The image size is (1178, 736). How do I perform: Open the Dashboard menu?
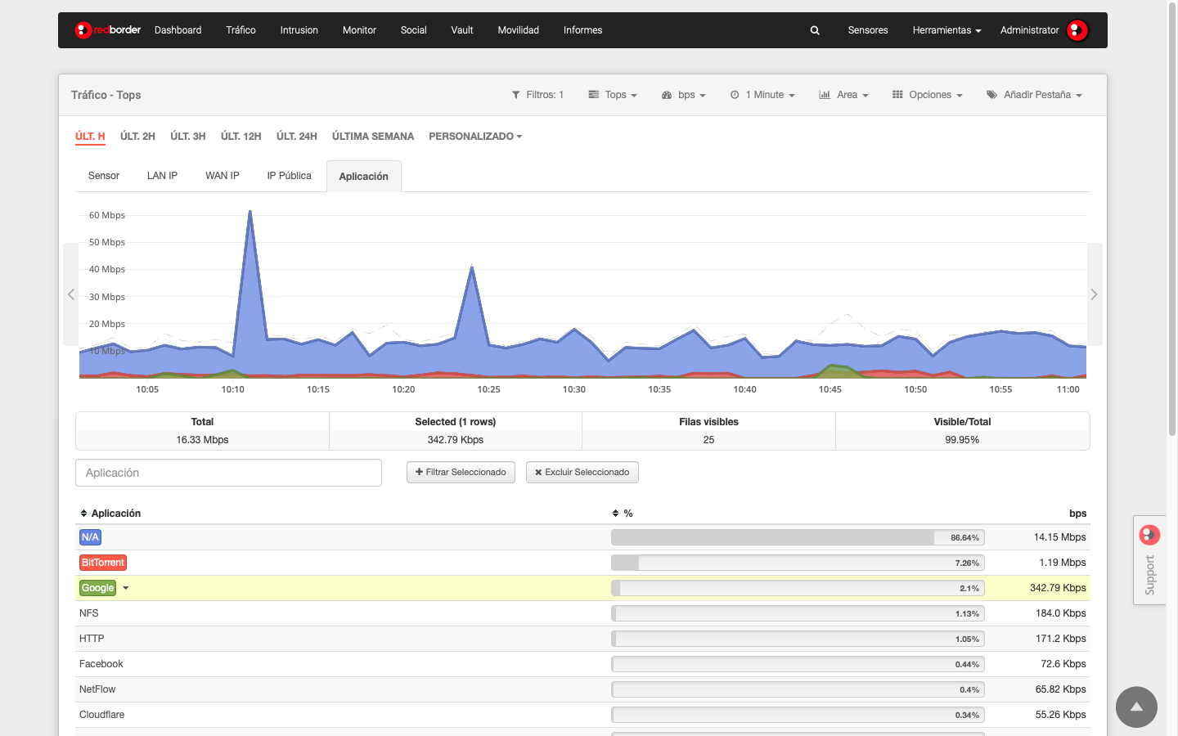pyautogui.click(x=178, y=30)
